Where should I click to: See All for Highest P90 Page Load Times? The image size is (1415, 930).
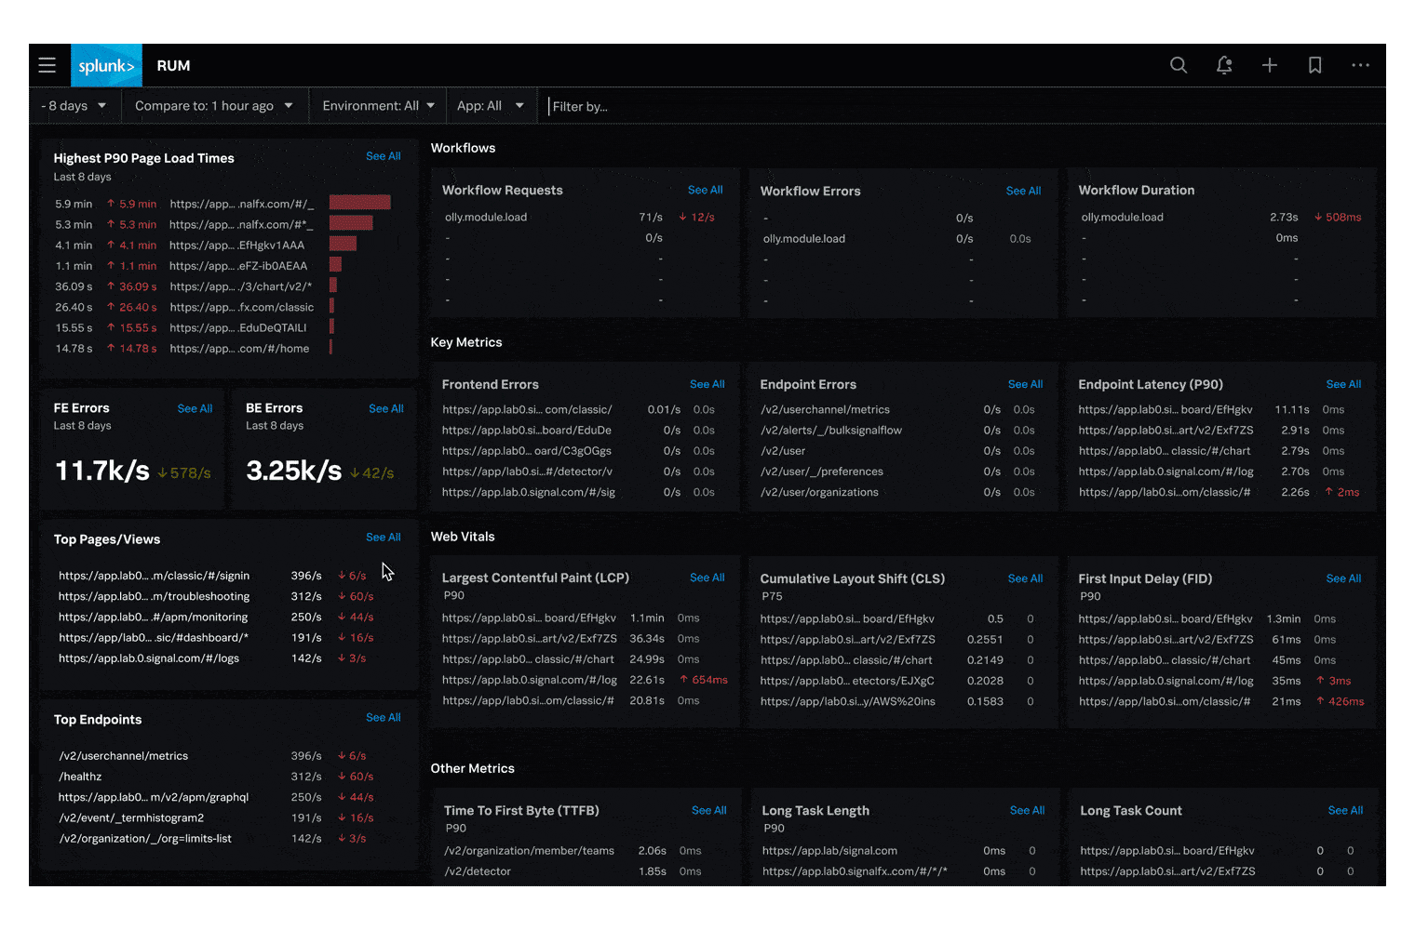(x=383, y=156)
